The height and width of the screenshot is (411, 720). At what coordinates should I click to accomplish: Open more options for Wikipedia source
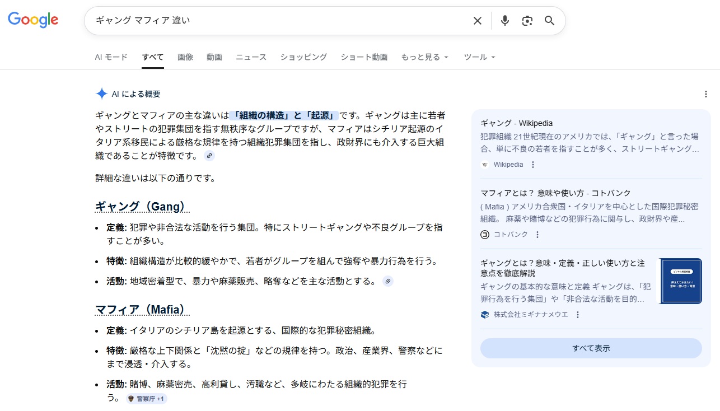point(533,165)
